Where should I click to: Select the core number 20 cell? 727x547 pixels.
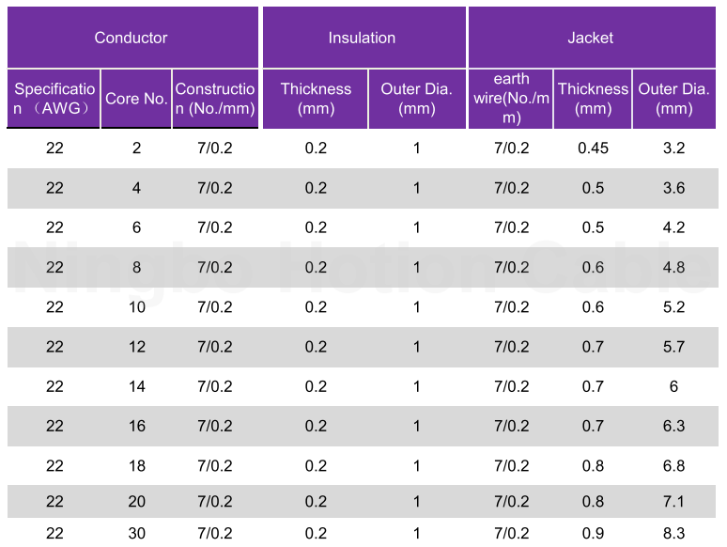coord(137,502)
